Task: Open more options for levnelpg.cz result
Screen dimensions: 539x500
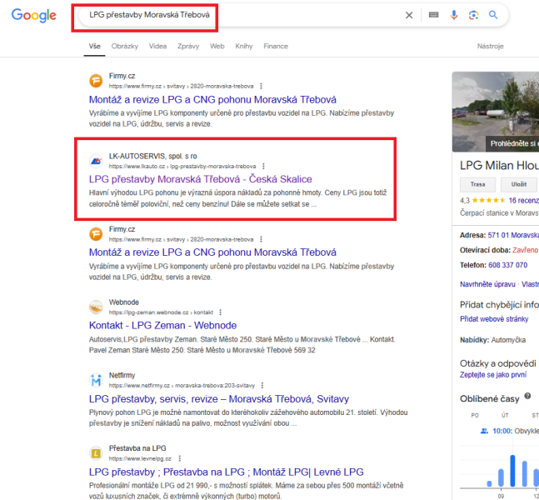Action: (x=180, y=458)
